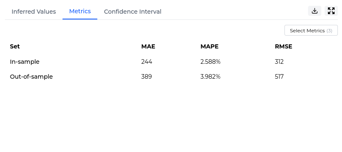Open the Select Metrics dropdown

tap(311, 30)
